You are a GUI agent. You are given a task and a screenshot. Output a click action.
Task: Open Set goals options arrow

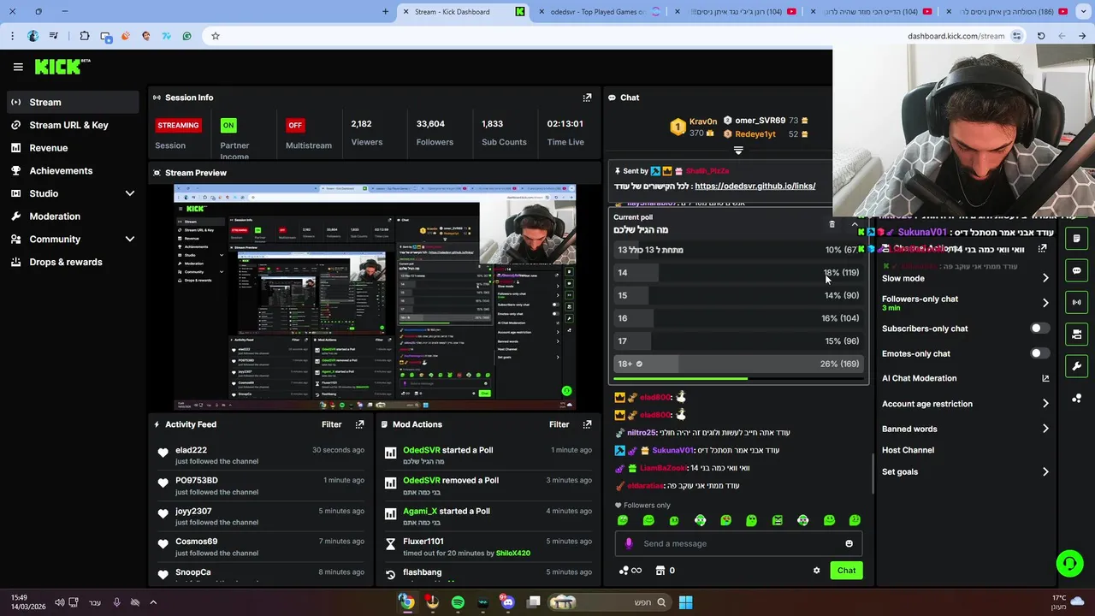coord(1045,471)
